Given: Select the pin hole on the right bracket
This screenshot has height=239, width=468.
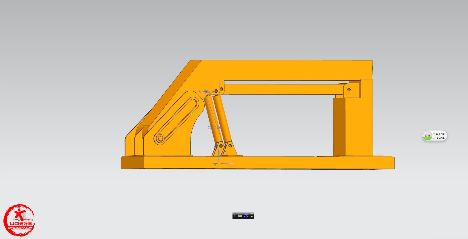Looking at the screenshot, I should tap(349, 89).
